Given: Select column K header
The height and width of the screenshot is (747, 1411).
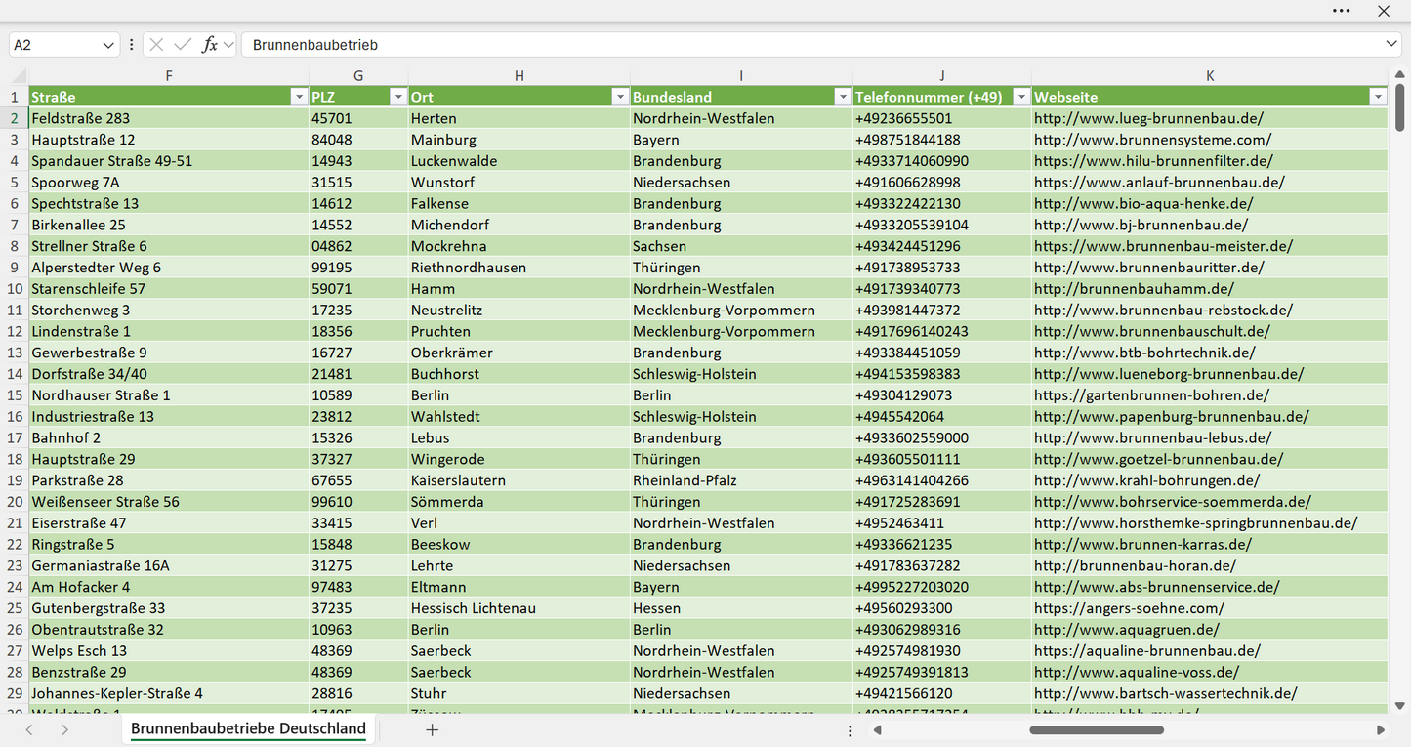Looking at the screenshot, I should (x=1210, y=75).
